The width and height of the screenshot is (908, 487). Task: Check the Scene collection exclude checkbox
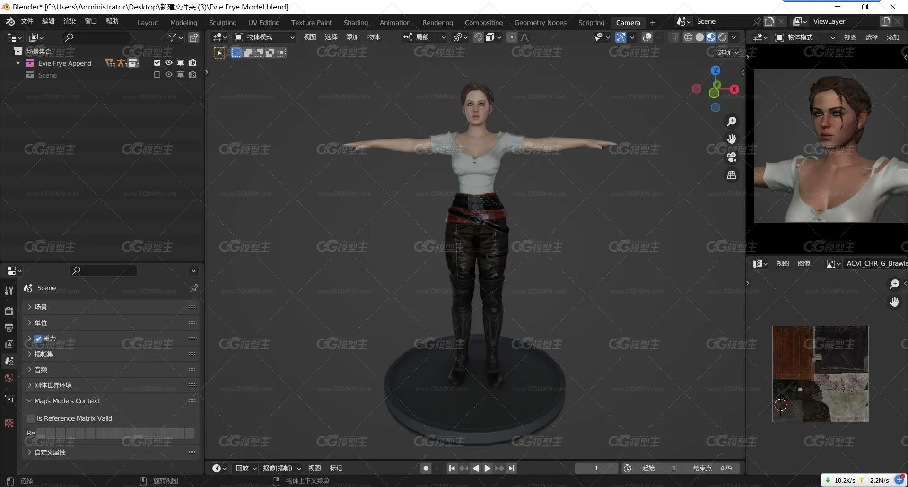click(157, 74)
